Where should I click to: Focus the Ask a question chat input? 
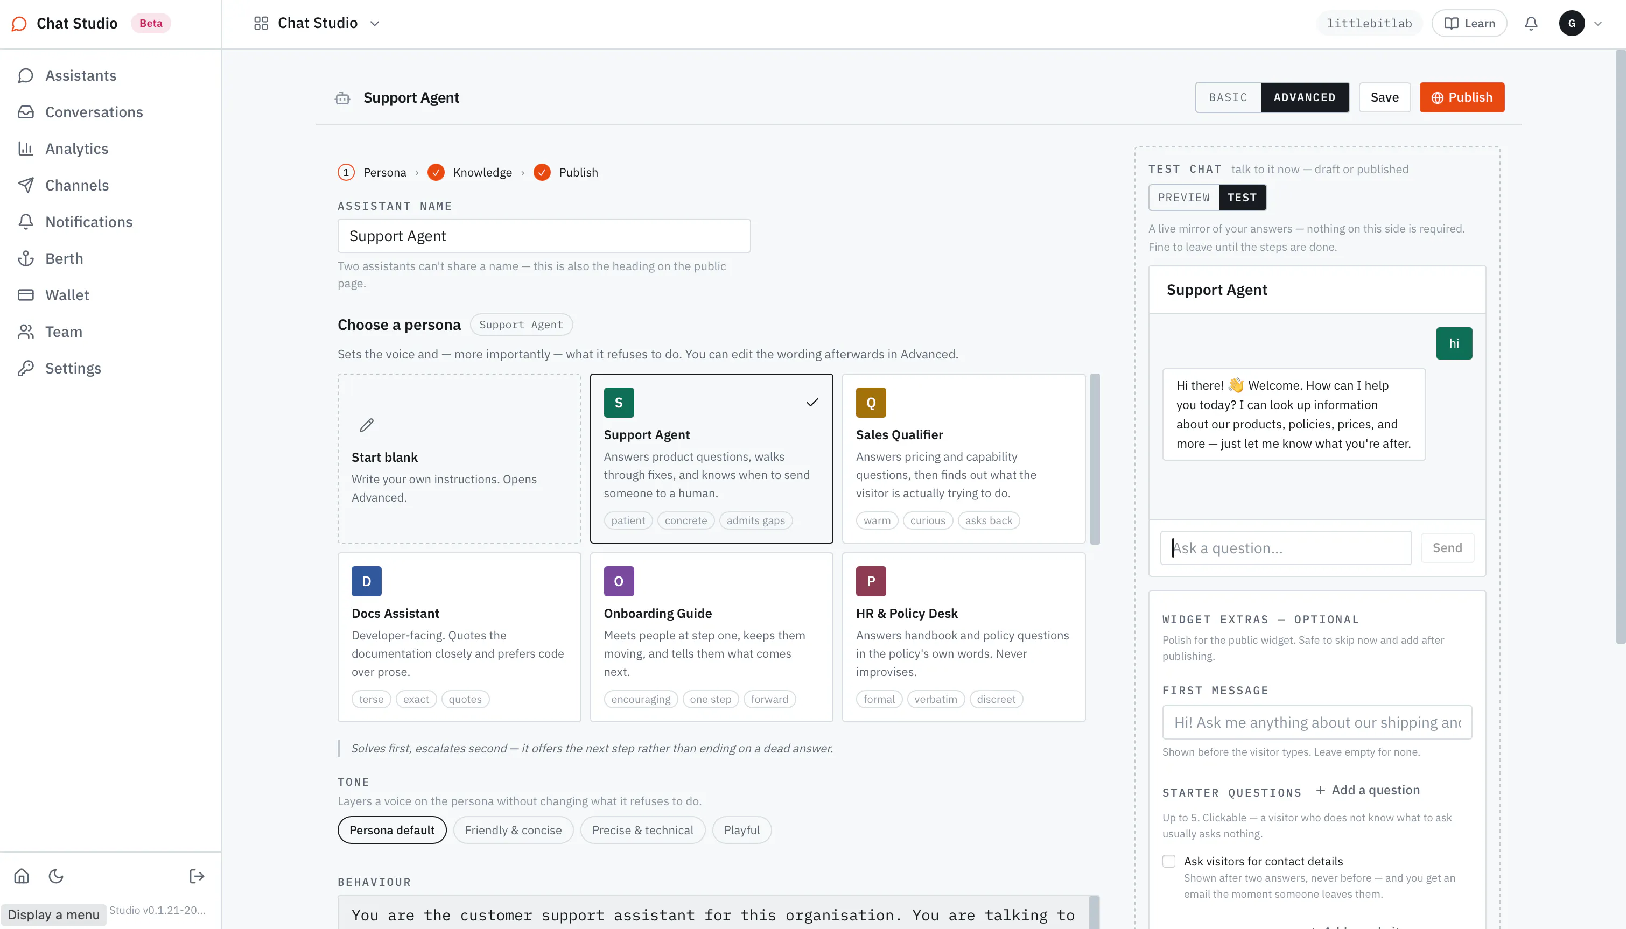pyautogui.click(x=1286, y=547)
